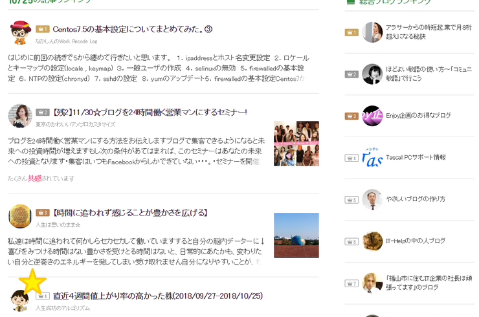The height and width of the screenshot is (317, 479).
Task: Open the blue sky globe photo thumbnail
Action: click(x=296, y=235)
